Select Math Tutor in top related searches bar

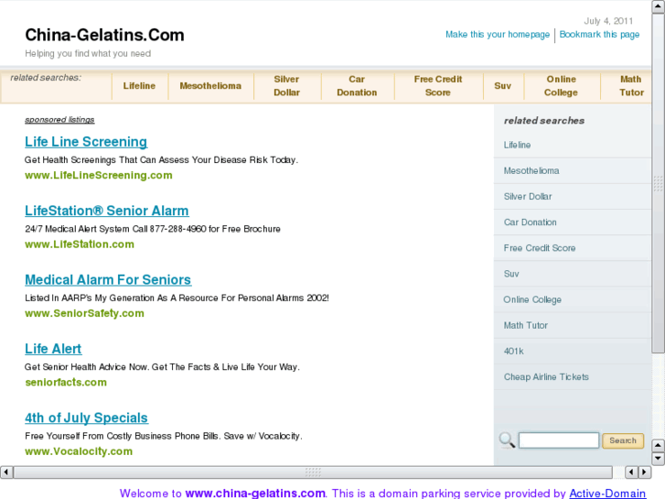coord(631,86)
